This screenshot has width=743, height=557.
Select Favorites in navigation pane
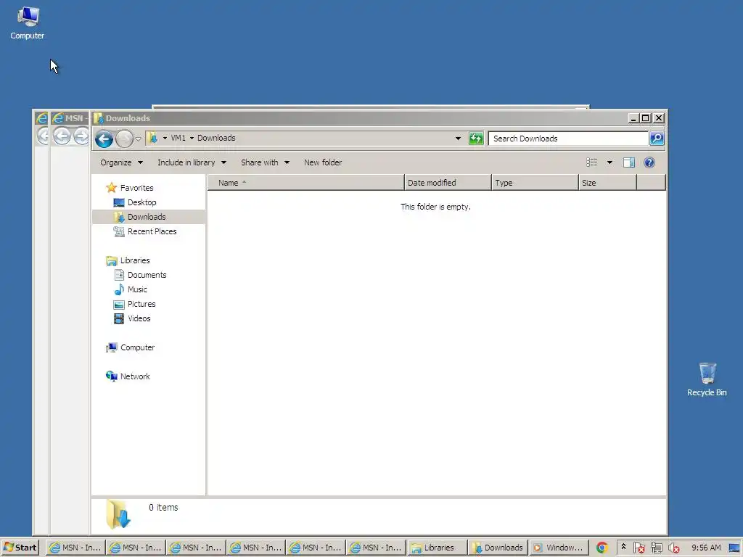(x=136, y=188)
